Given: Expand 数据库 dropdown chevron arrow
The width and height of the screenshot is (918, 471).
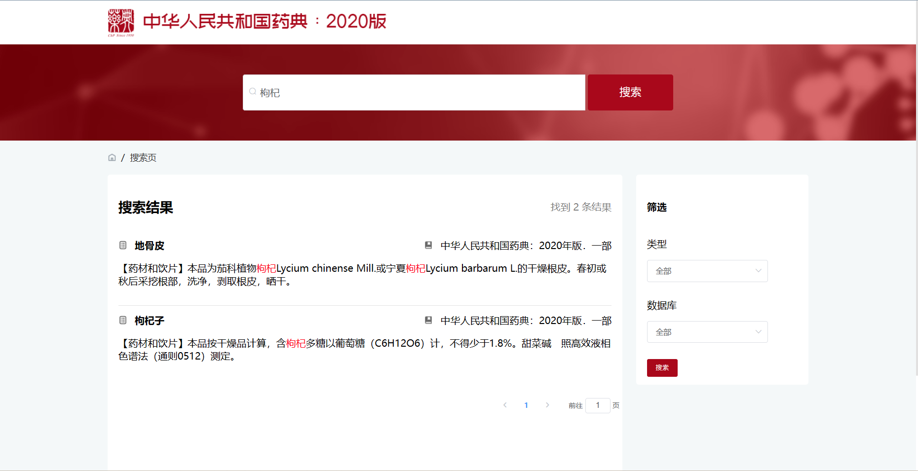Looking at the screenshot, I should tap(758, 332).
